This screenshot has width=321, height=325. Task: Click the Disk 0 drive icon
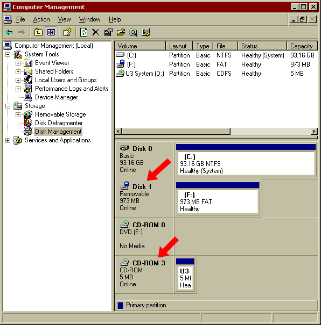pyautogui.click(x=124, y=148)
